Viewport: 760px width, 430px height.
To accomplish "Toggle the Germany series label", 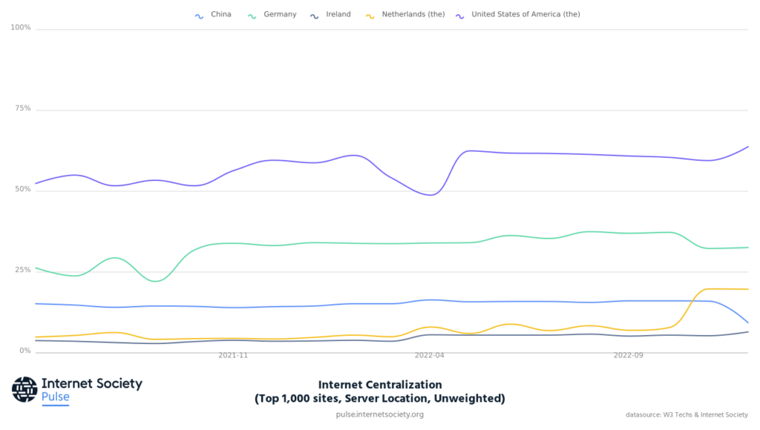I will 279,14.
